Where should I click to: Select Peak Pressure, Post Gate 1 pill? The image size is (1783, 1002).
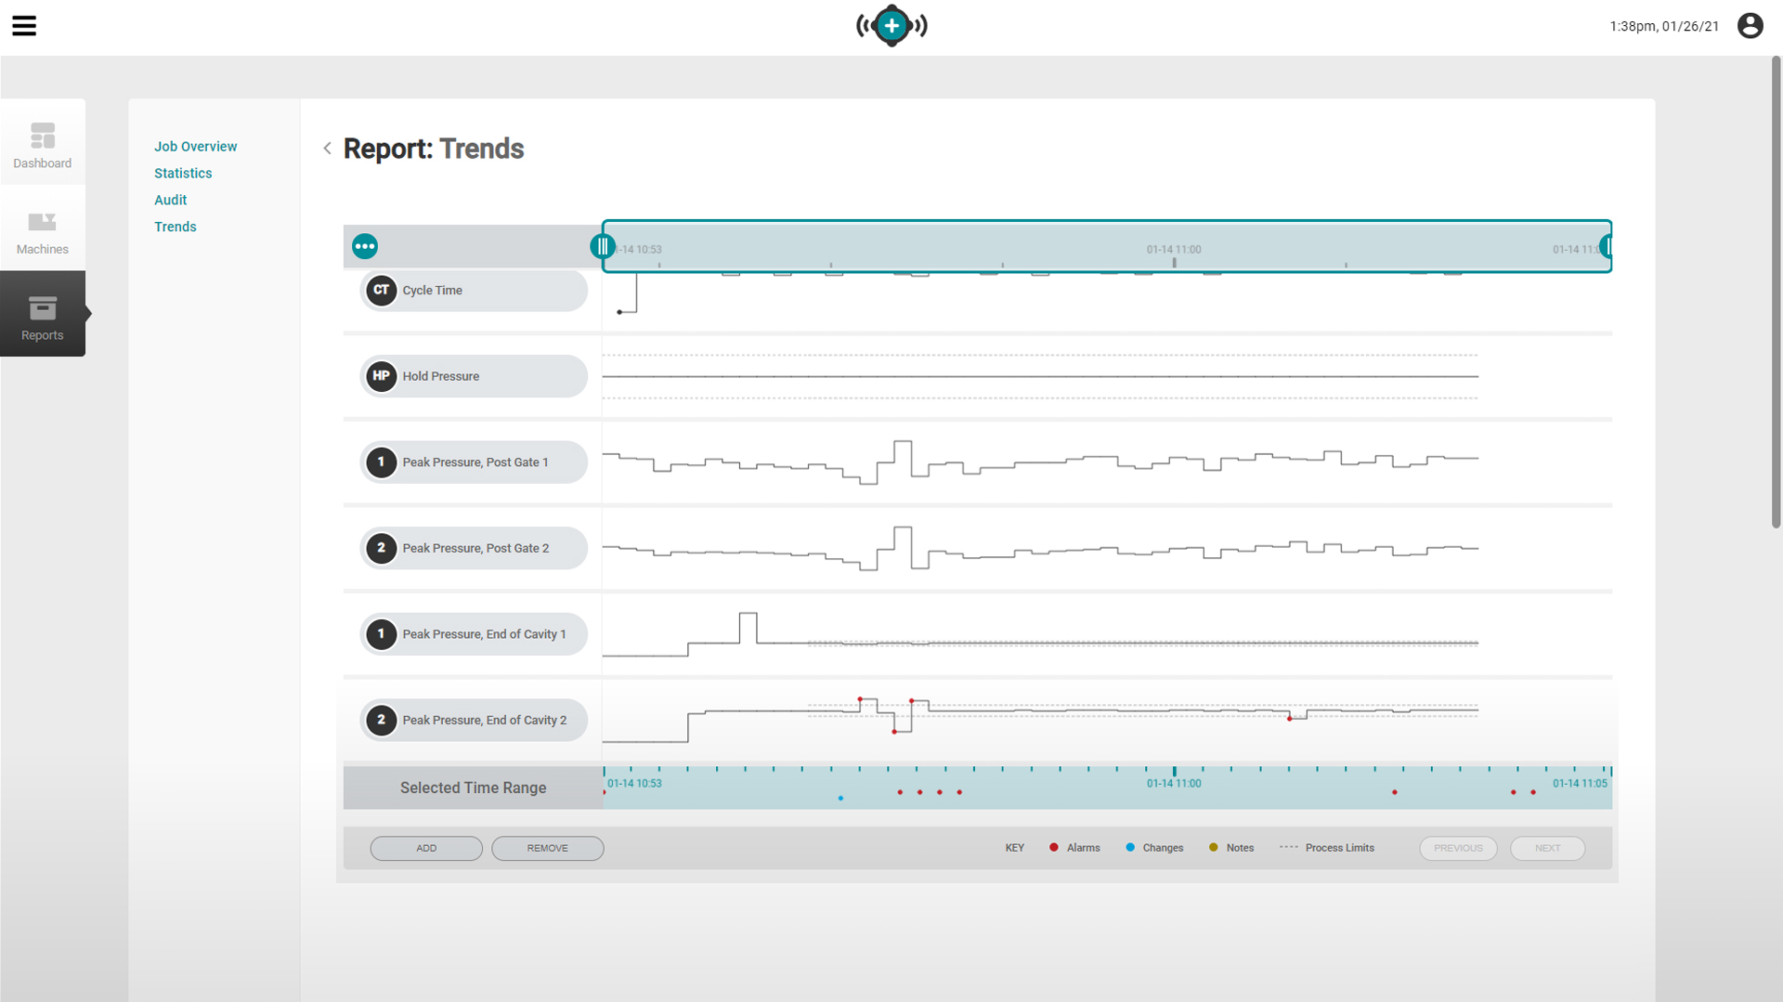click(x=474, y=462)
